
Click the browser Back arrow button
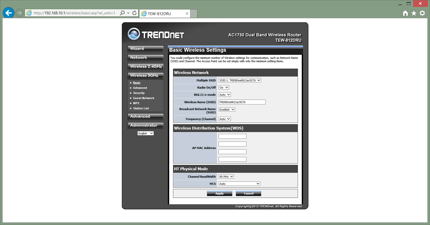click(x=8, y=13)
